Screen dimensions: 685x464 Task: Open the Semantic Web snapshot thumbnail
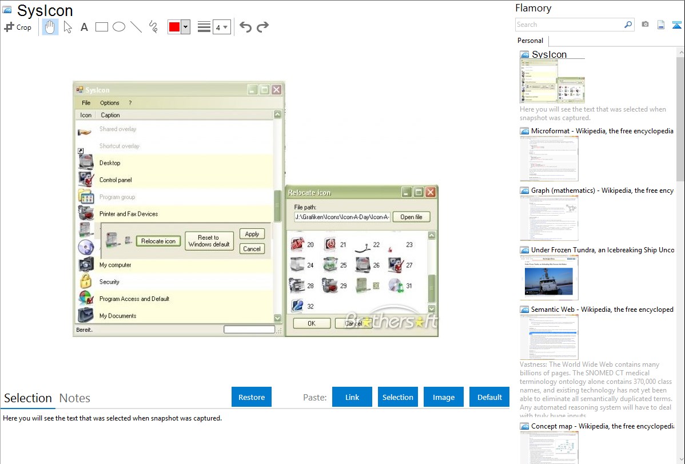(549, 337)
